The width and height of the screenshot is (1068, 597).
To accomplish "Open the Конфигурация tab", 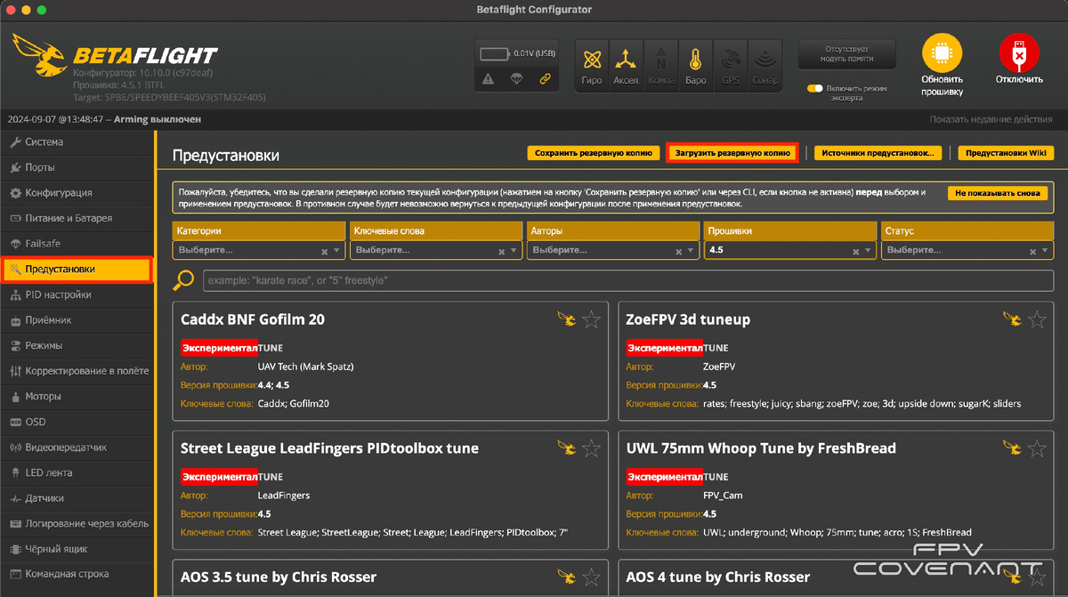I will (77, 193).
